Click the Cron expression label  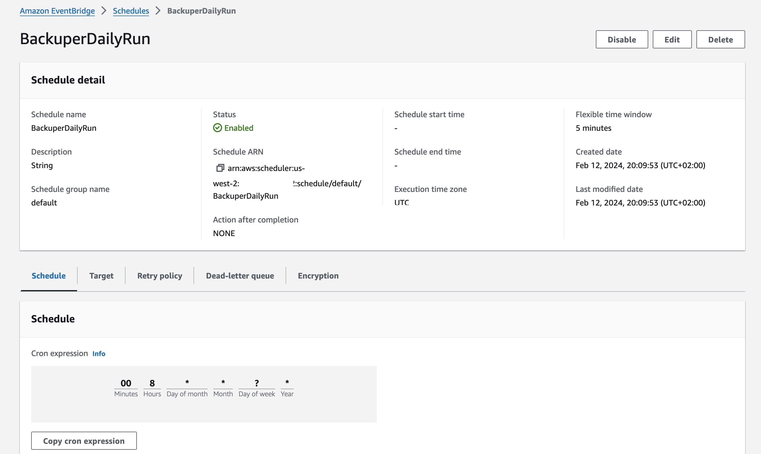click(59, 353)
